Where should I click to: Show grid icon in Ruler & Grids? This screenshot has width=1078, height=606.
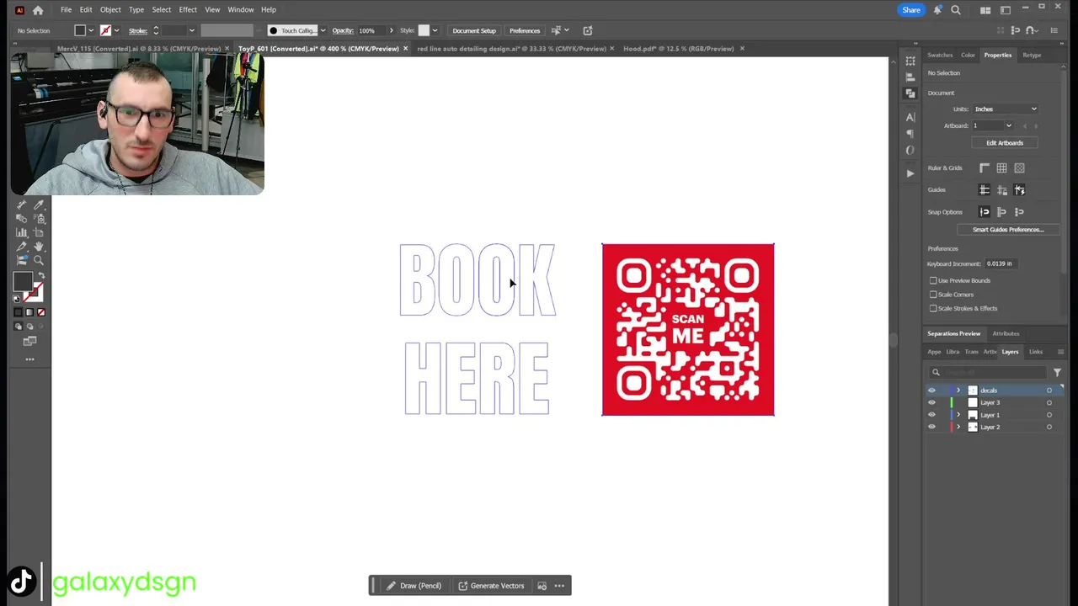pyautogui.click(x=1002, y=168)
